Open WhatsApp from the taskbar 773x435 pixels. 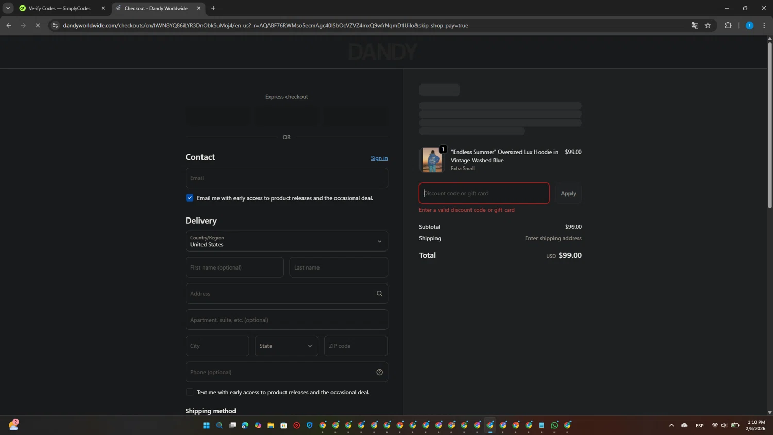pyautogui.click(x=554, y=425)
